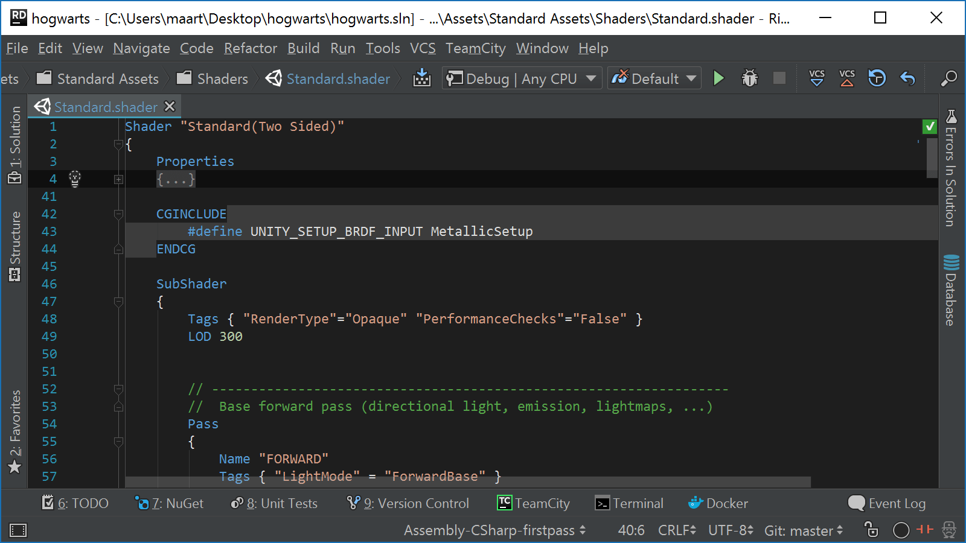Open the Event Log
966x543 pixels.
point(887,503)
